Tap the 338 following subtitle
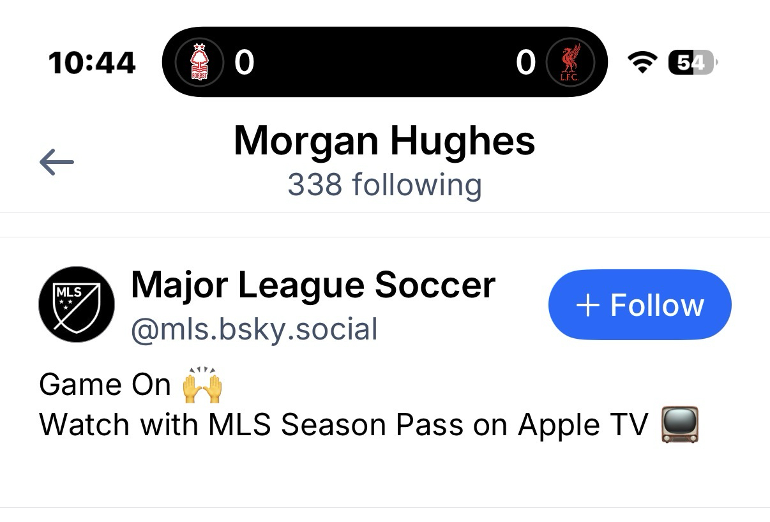770x522 pixels. click(384, 184)
